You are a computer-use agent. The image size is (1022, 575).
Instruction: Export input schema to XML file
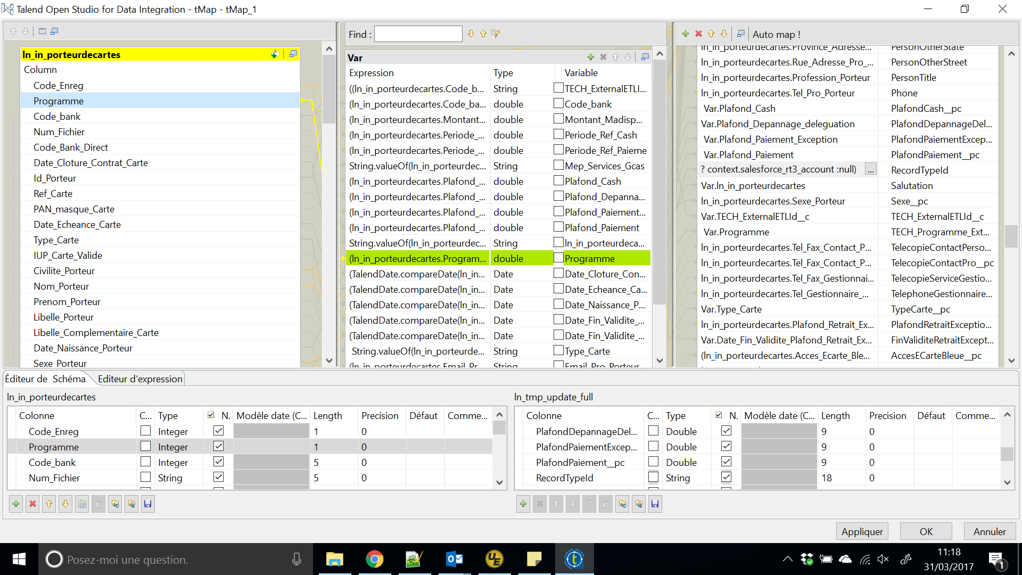pyautogui.click(x=131, y=504)
